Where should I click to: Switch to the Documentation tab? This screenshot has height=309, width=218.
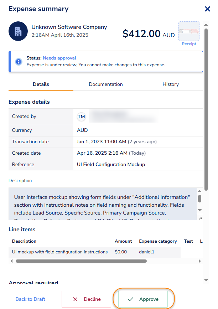pyautogui.click(x=106, y=84)
